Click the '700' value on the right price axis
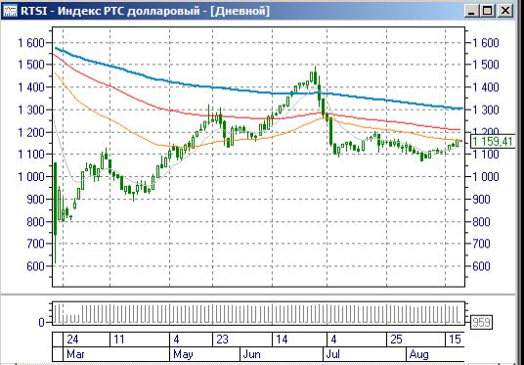 pos(482,244)
